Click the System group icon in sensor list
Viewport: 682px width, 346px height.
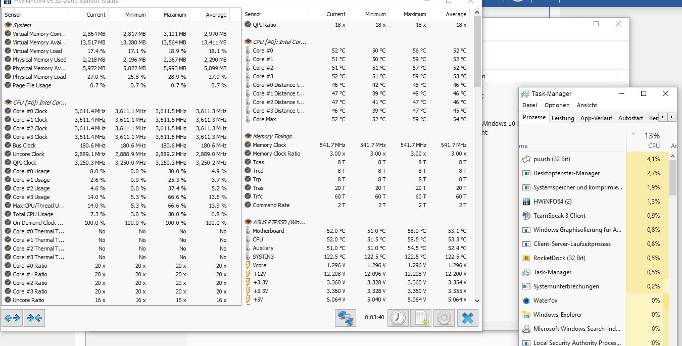point(8,25)
